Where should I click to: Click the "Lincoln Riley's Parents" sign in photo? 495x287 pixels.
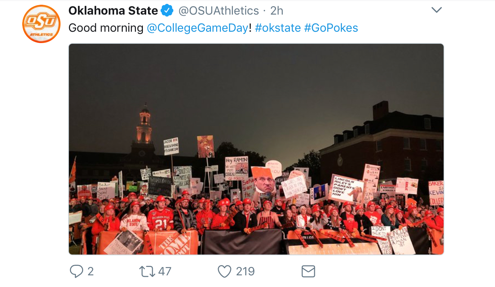(x=346, y=189)
